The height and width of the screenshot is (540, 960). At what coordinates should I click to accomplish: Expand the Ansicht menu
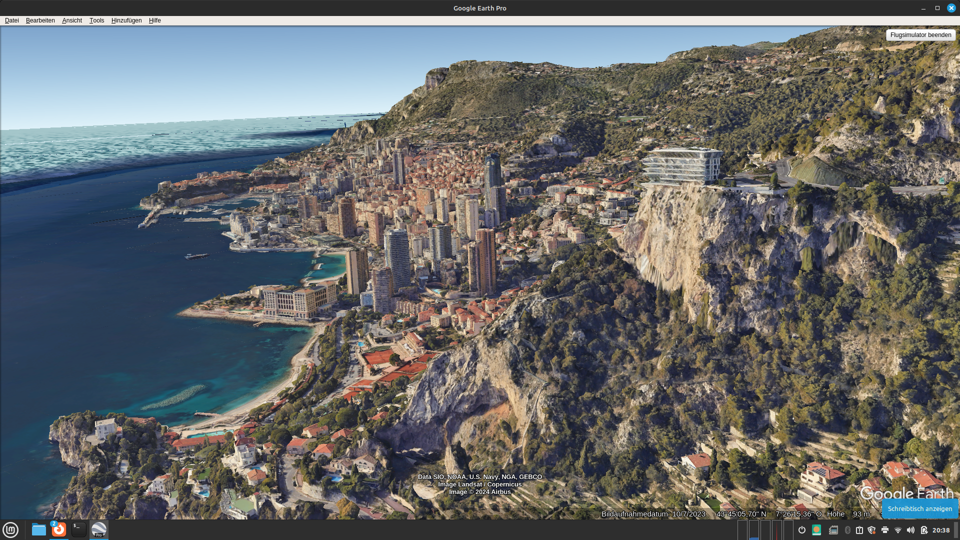point(72,20)
